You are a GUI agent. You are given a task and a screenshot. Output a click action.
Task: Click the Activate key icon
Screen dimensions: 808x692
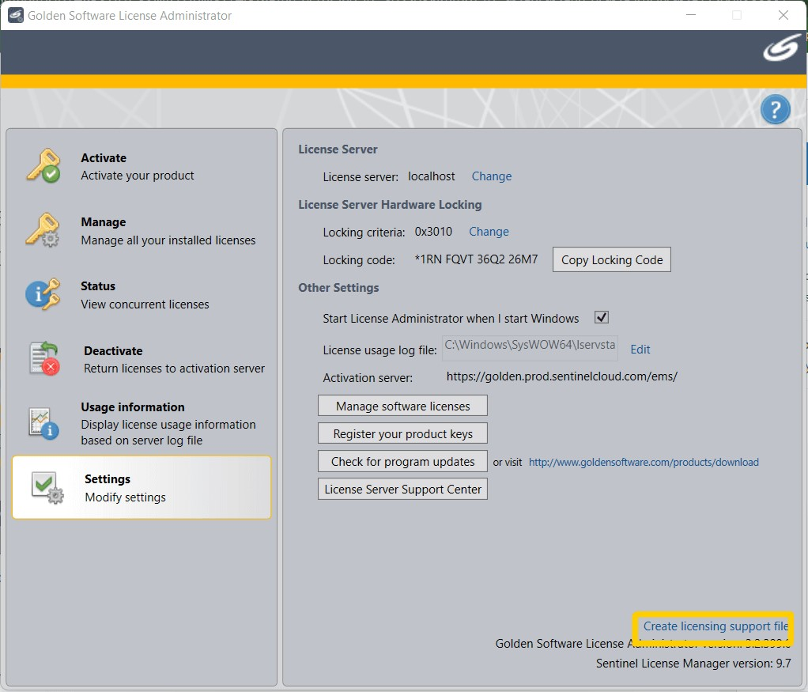(x=43, y=166)
